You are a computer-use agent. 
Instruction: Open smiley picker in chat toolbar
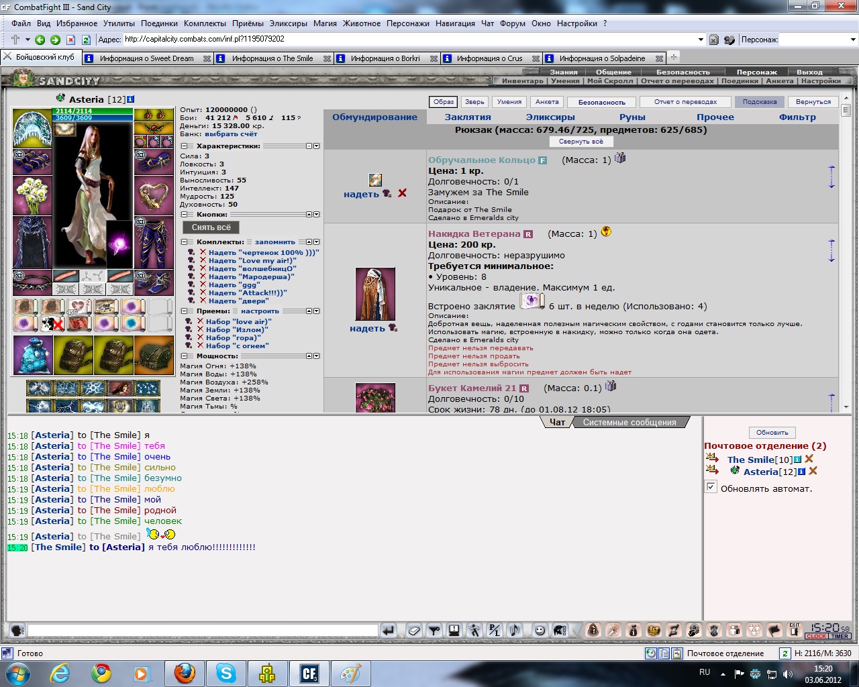(x=540, y=630)
